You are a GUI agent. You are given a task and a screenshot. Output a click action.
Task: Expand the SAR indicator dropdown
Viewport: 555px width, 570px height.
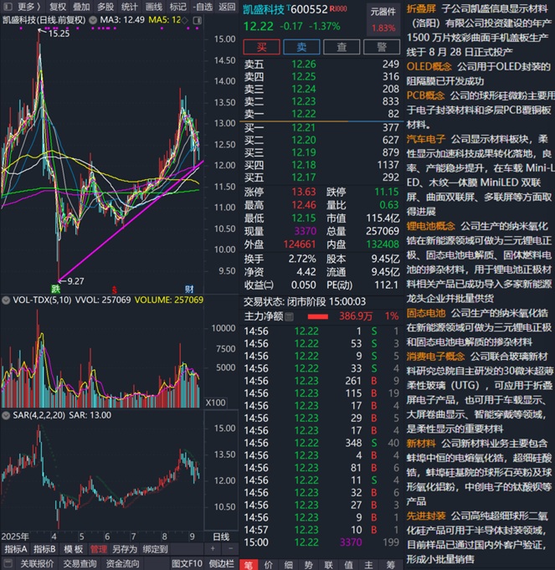click(6, 415)
